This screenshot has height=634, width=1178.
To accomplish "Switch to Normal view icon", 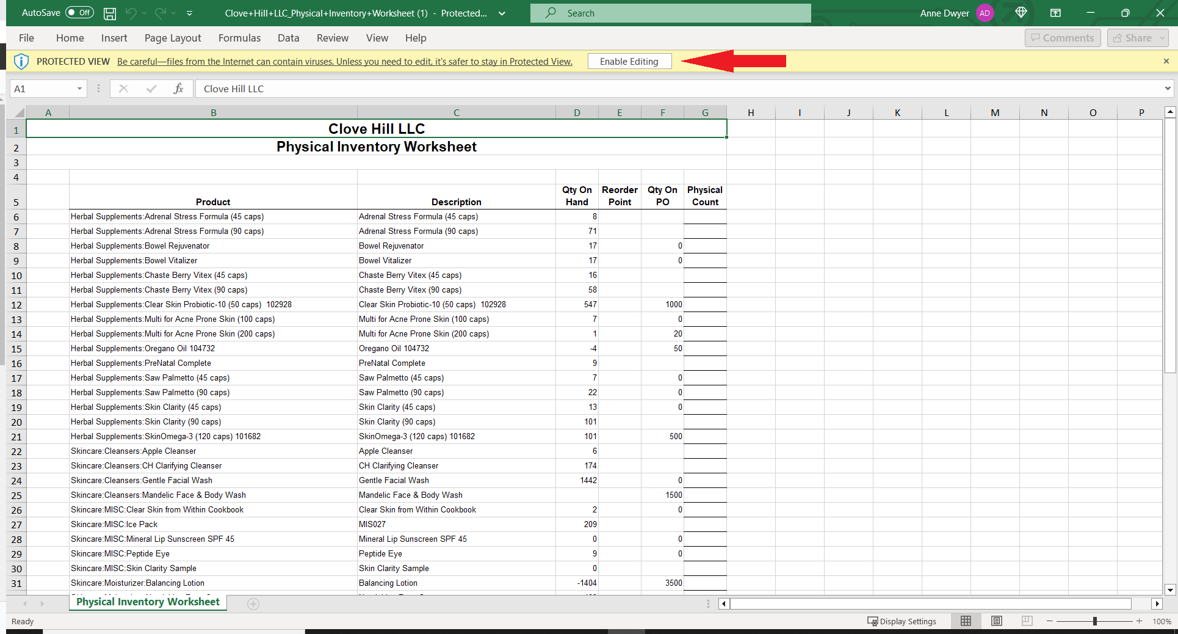I will click(x=966, y=621).
